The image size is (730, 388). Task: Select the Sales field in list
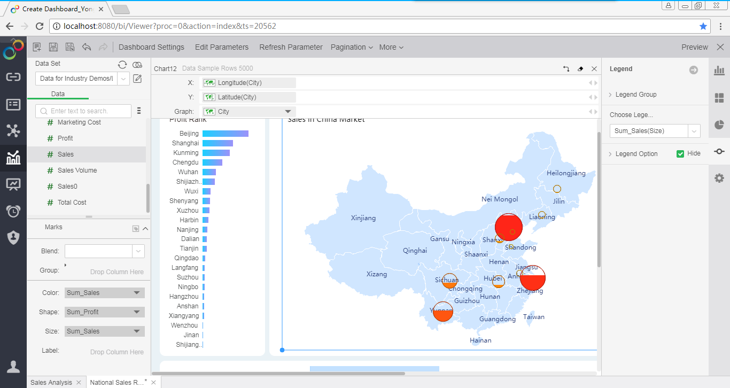pos(87,154)
